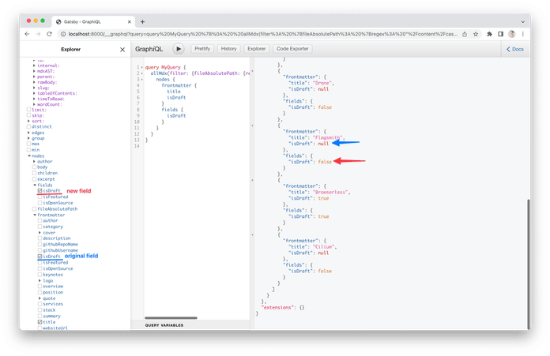Uncheck isDraft under the fields node
Viewport: 550px width, 356px height.
40,191
